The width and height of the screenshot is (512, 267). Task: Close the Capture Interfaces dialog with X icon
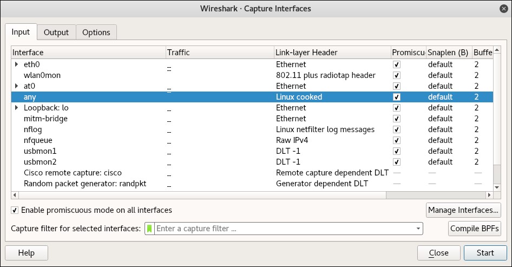pos(504,9)
